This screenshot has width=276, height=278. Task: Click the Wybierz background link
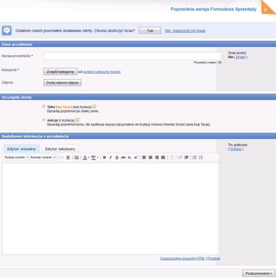pyautogui.click(x=236, y=149)
